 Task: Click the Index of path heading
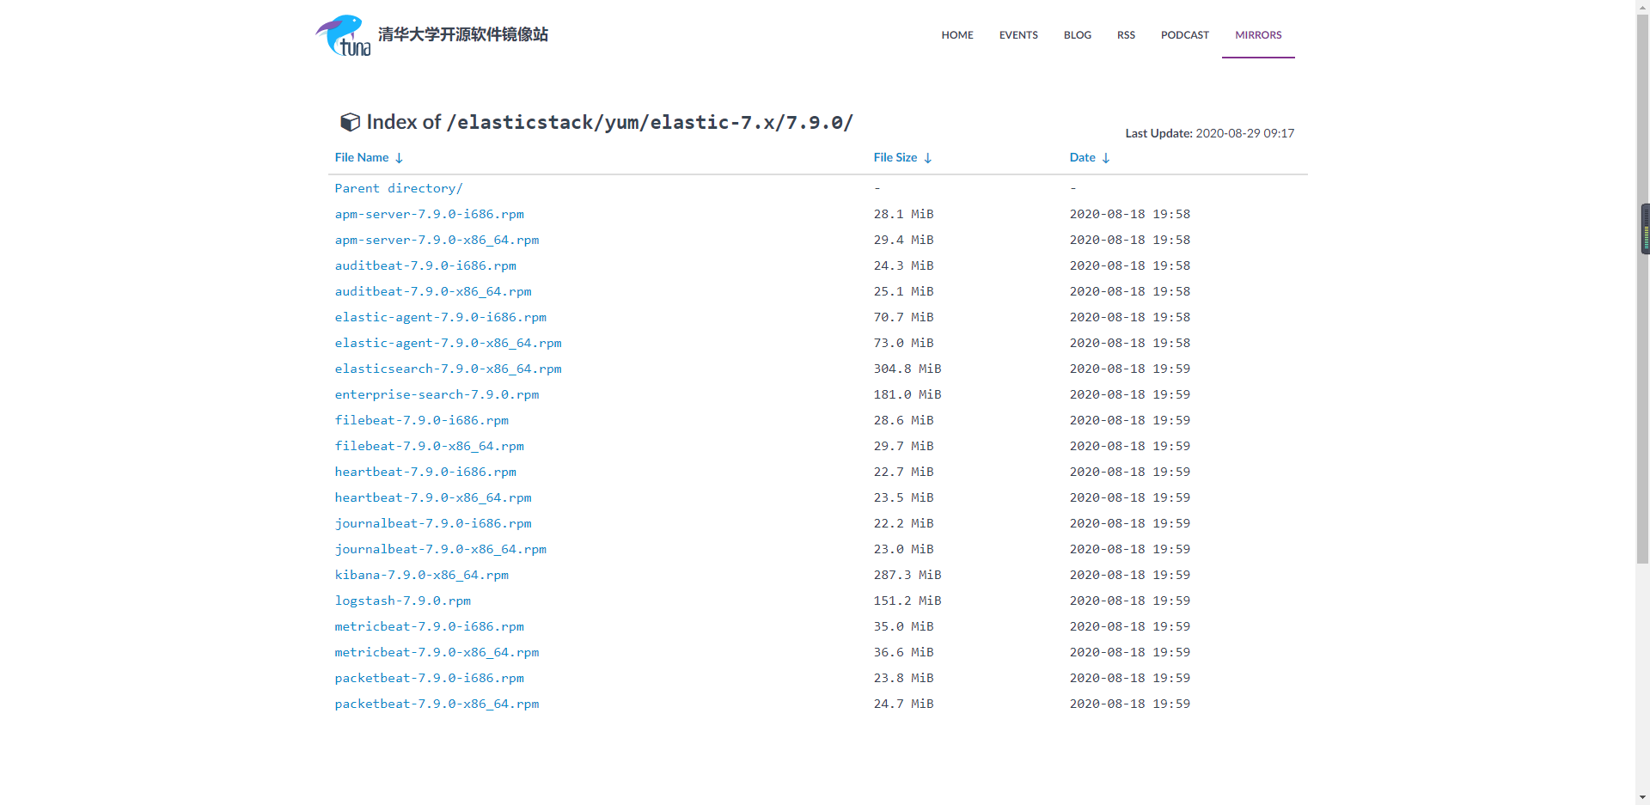pos(609,122)
